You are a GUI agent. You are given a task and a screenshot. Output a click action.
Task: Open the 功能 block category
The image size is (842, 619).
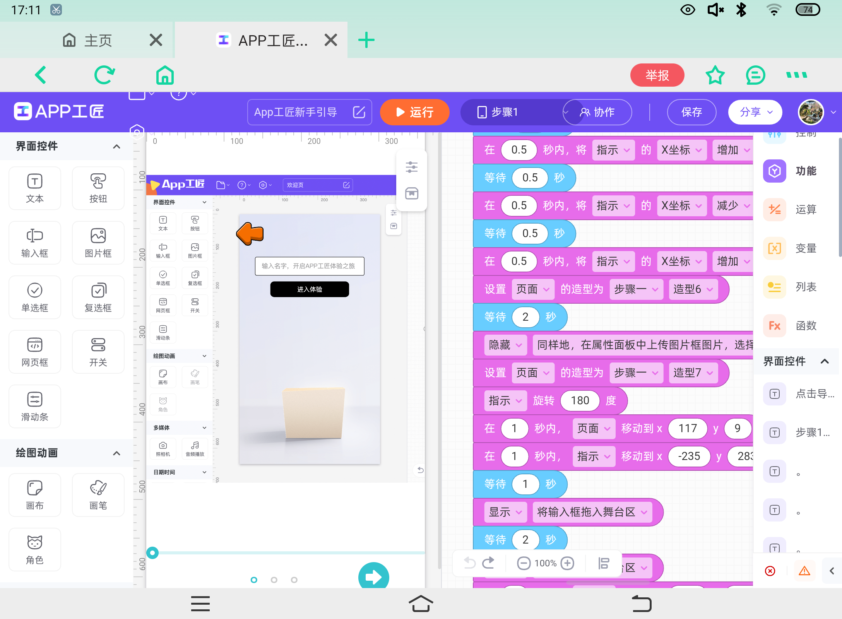pos(791,171)
